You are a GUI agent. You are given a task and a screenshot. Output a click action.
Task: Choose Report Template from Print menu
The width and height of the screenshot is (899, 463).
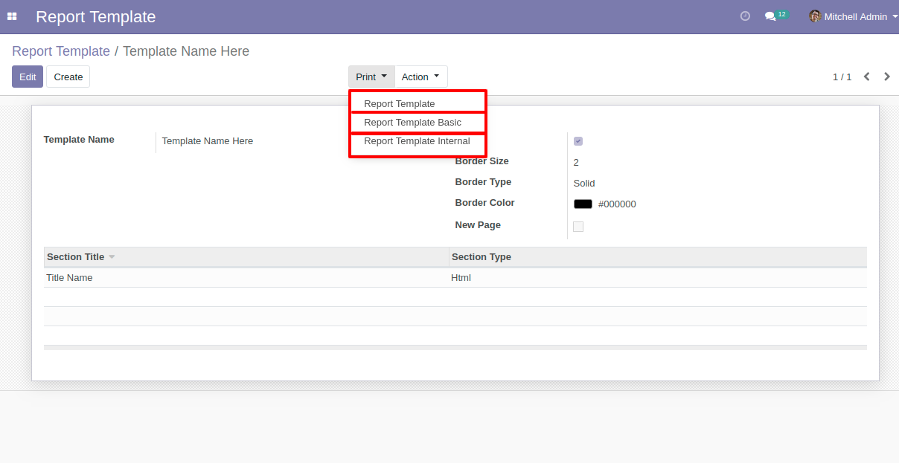click(400, 104)
